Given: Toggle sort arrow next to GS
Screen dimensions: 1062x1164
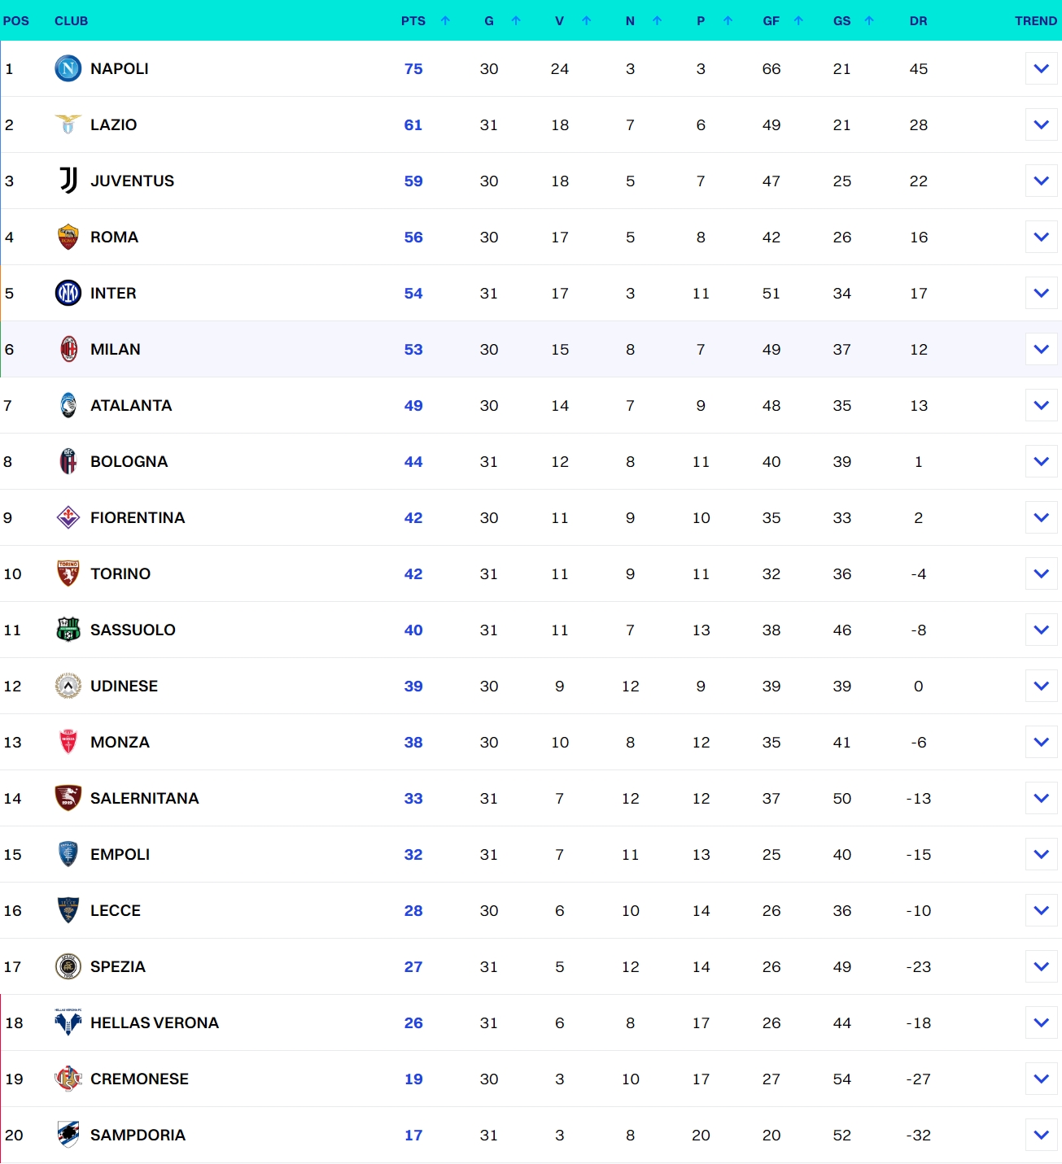Looking at the screenshot, I should pos(869,20).
